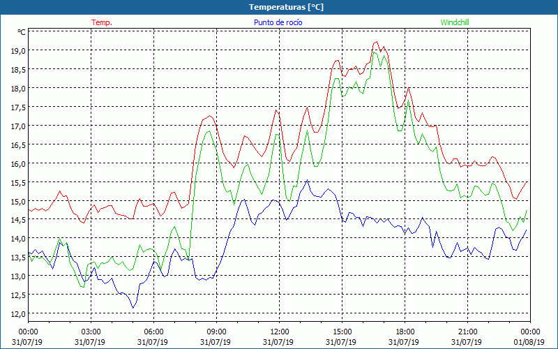Click the 15,5 y-axis value
This screenshot has width=558, height=349.
click(x=18, y=183)
